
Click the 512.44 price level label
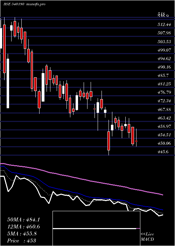164,25
